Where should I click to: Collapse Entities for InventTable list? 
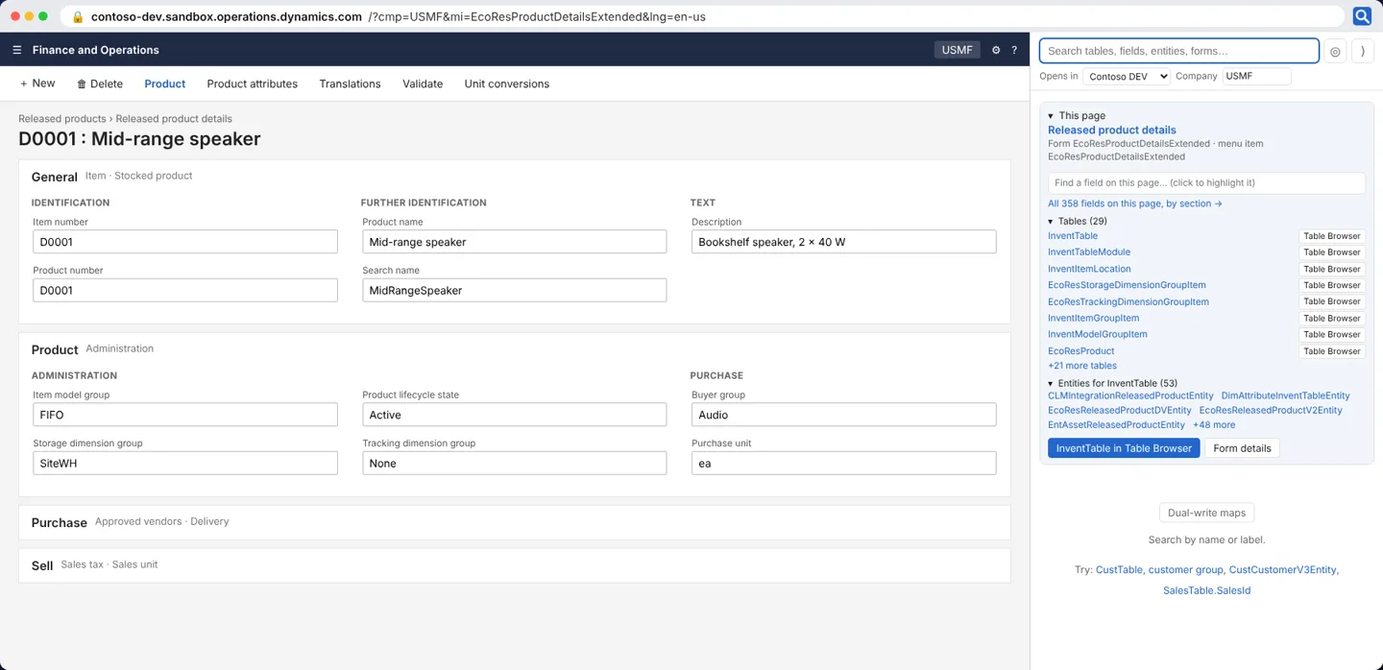coord(1051,384)
